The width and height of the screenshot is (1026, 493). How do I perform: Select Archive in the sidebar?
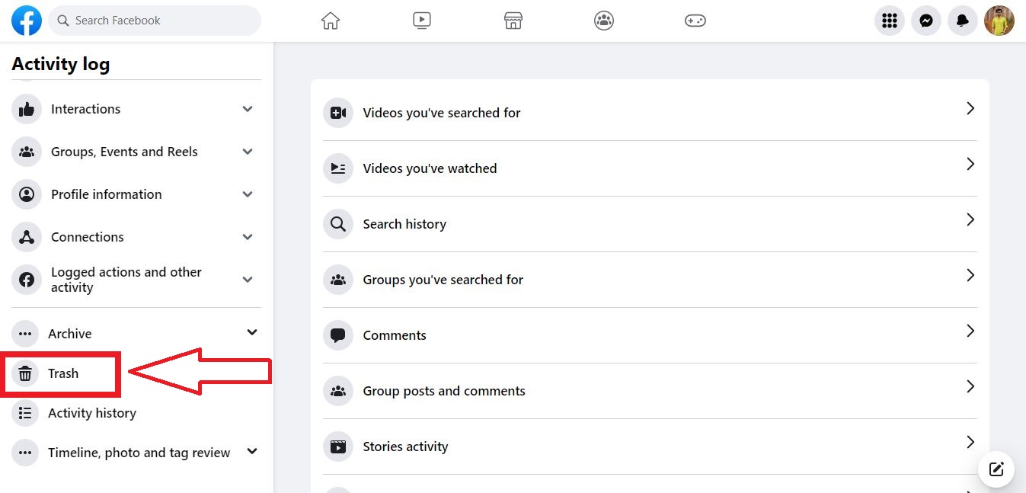[69, 334]
